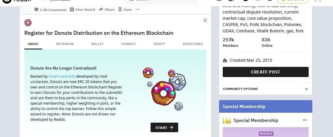The image size is (333, 137).
Task: Select the About tab
Action: (33, 44)
